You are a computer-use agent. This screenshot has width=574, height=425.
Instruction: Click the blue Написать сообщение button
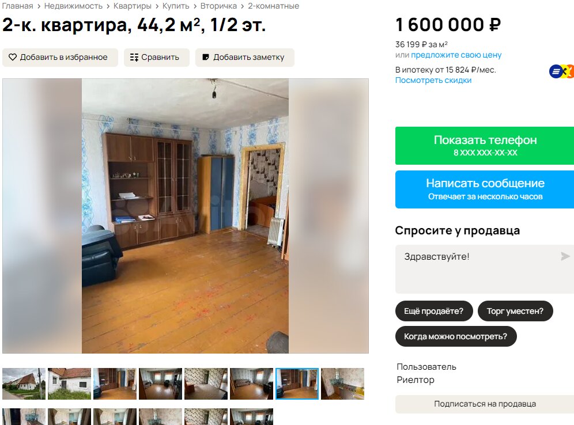pyautogui.click(x=485, y=189)
